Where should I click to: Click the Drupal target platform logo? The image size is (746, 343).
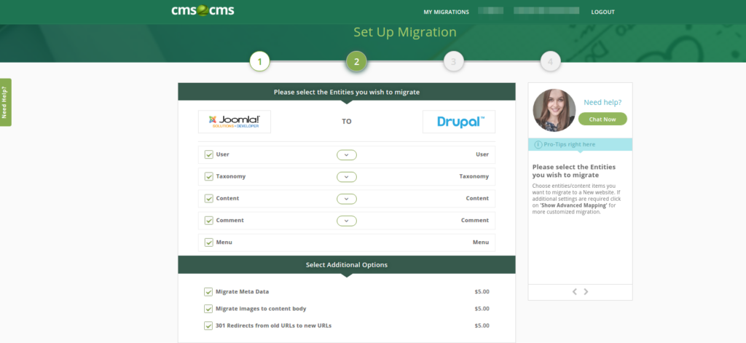[x=459, y=122]
